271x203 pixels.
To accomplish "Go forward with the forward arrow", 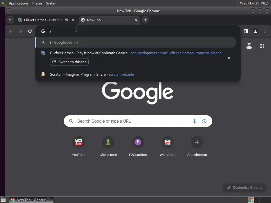I will (20, 31).
